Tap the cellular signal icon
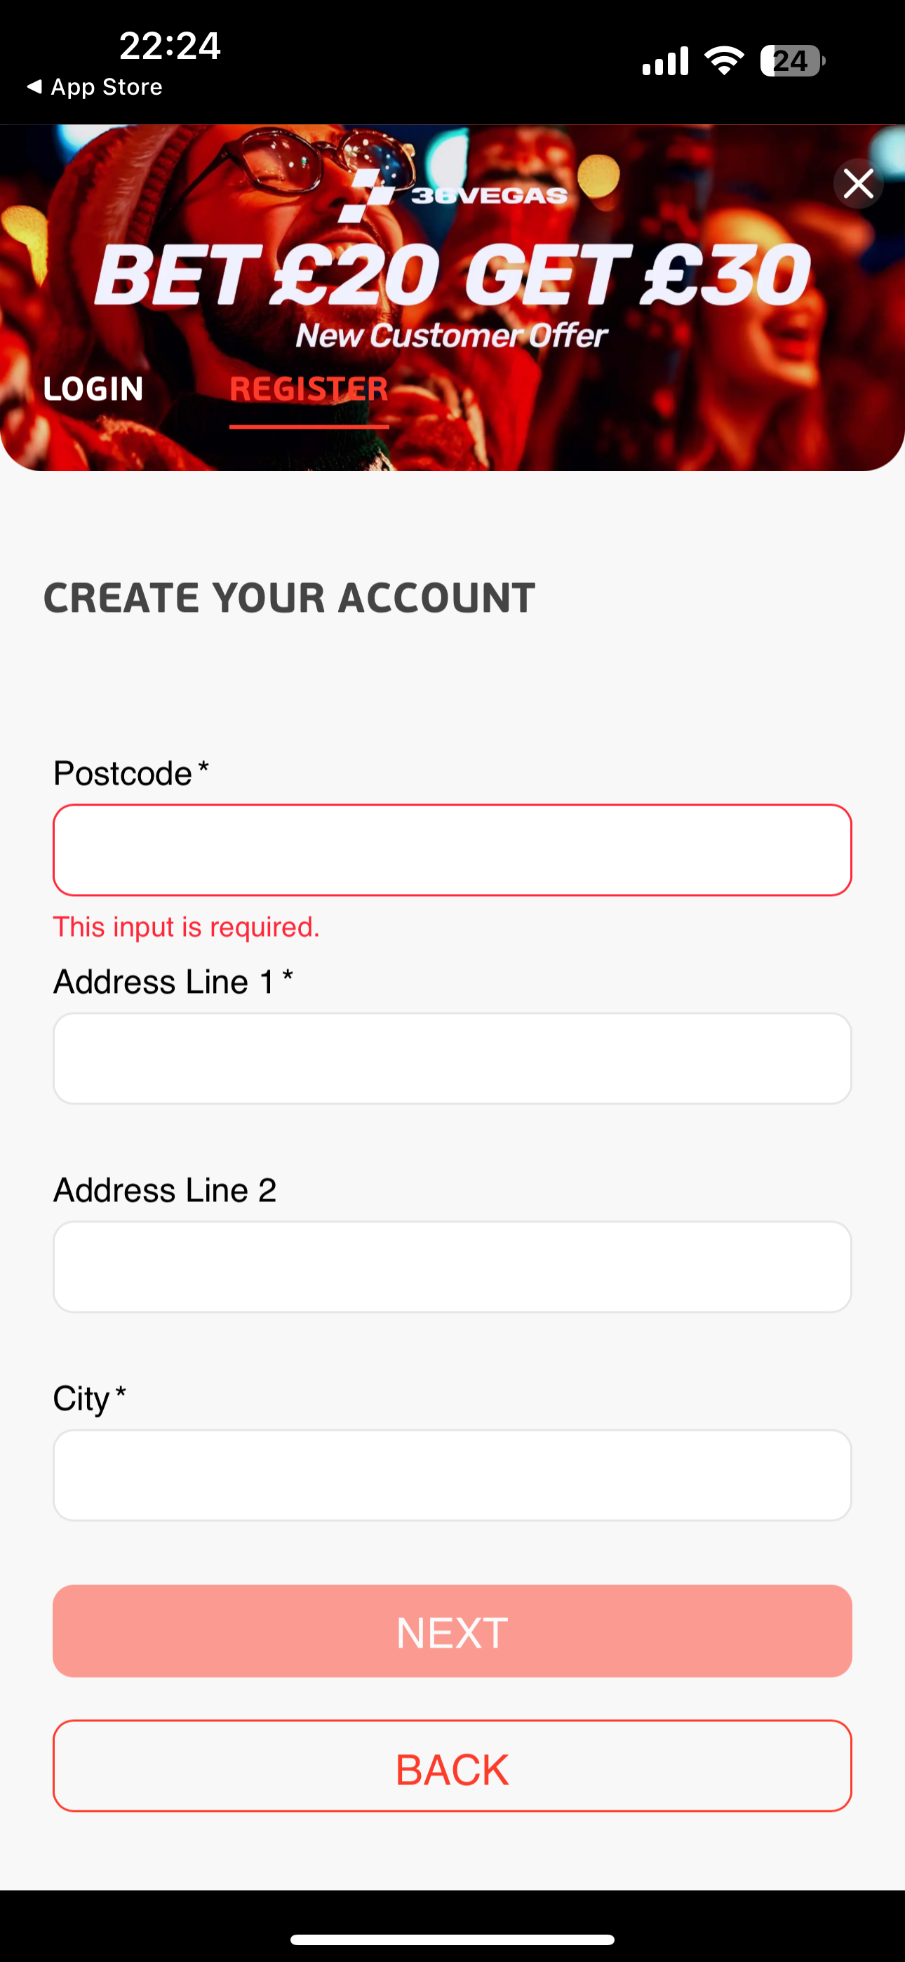 click(664, 60)
